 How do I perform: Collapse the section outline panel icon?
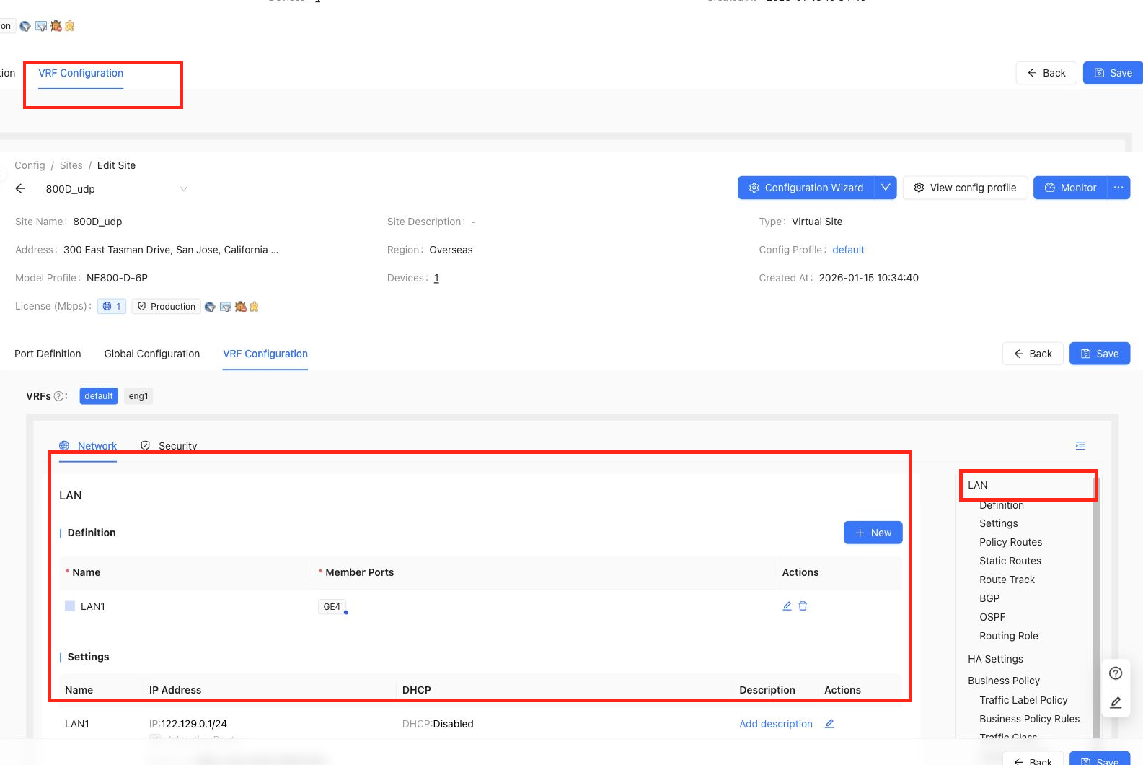1080,446
